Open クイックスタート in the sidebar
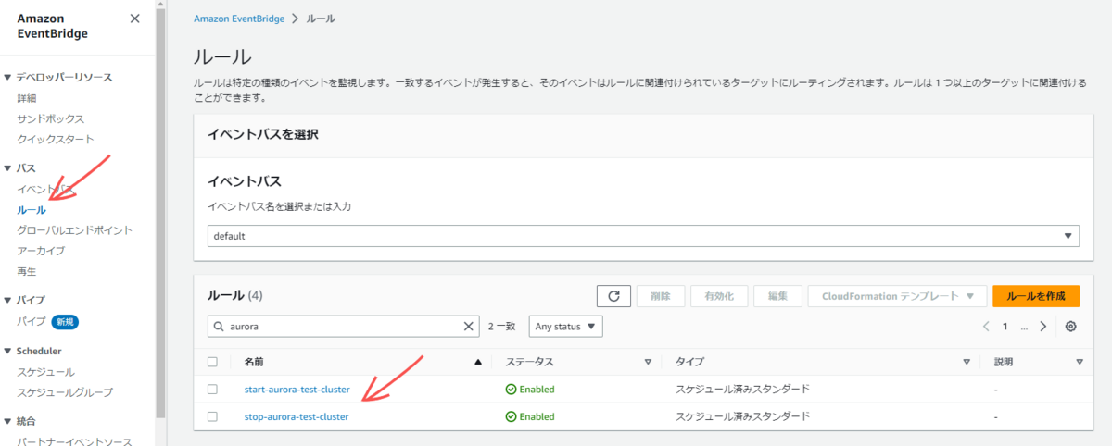The image size is (1112, 446). click(56, 140)
